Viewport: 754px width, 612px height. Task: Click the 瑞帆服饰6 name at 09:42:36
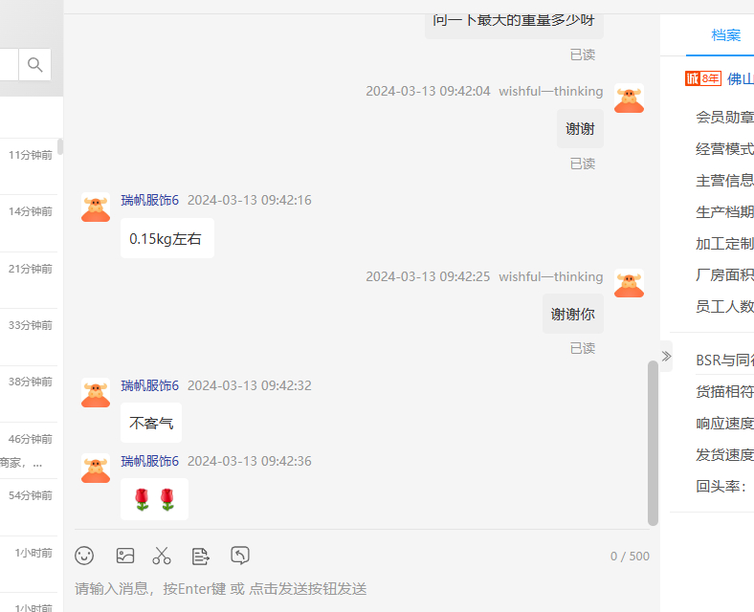[x=149, y=461]
